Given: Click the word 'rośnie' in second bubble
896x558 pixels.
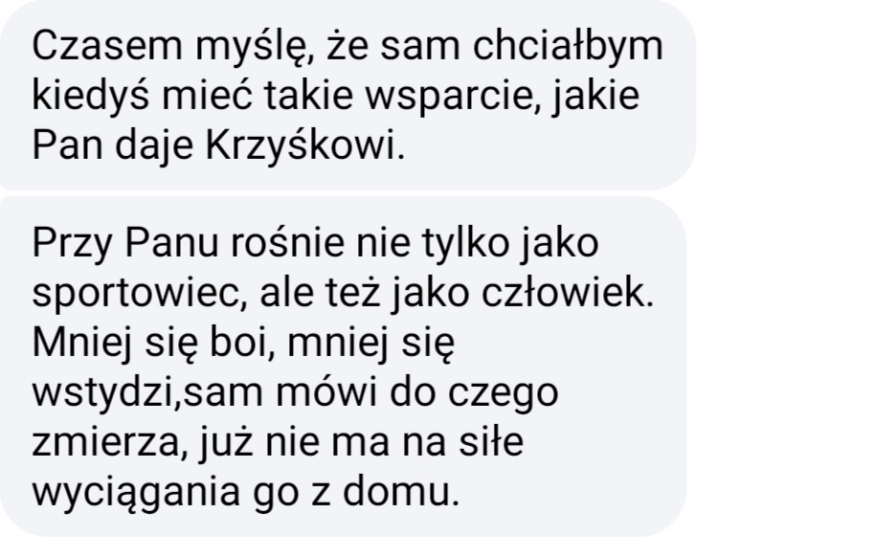Looking at the screenshot, I should click(x=287, y=243).
